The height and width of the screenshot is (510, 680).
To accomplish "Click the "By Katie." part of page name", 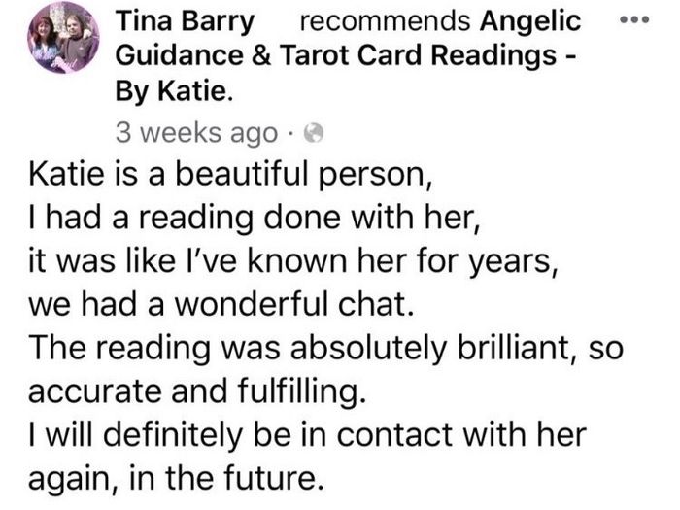I will tap(174, 91).
